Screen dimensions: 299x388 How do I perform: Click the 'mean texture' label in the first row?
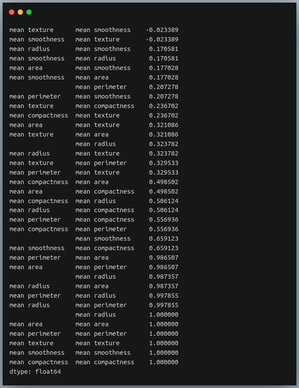(x=31, y=30)
